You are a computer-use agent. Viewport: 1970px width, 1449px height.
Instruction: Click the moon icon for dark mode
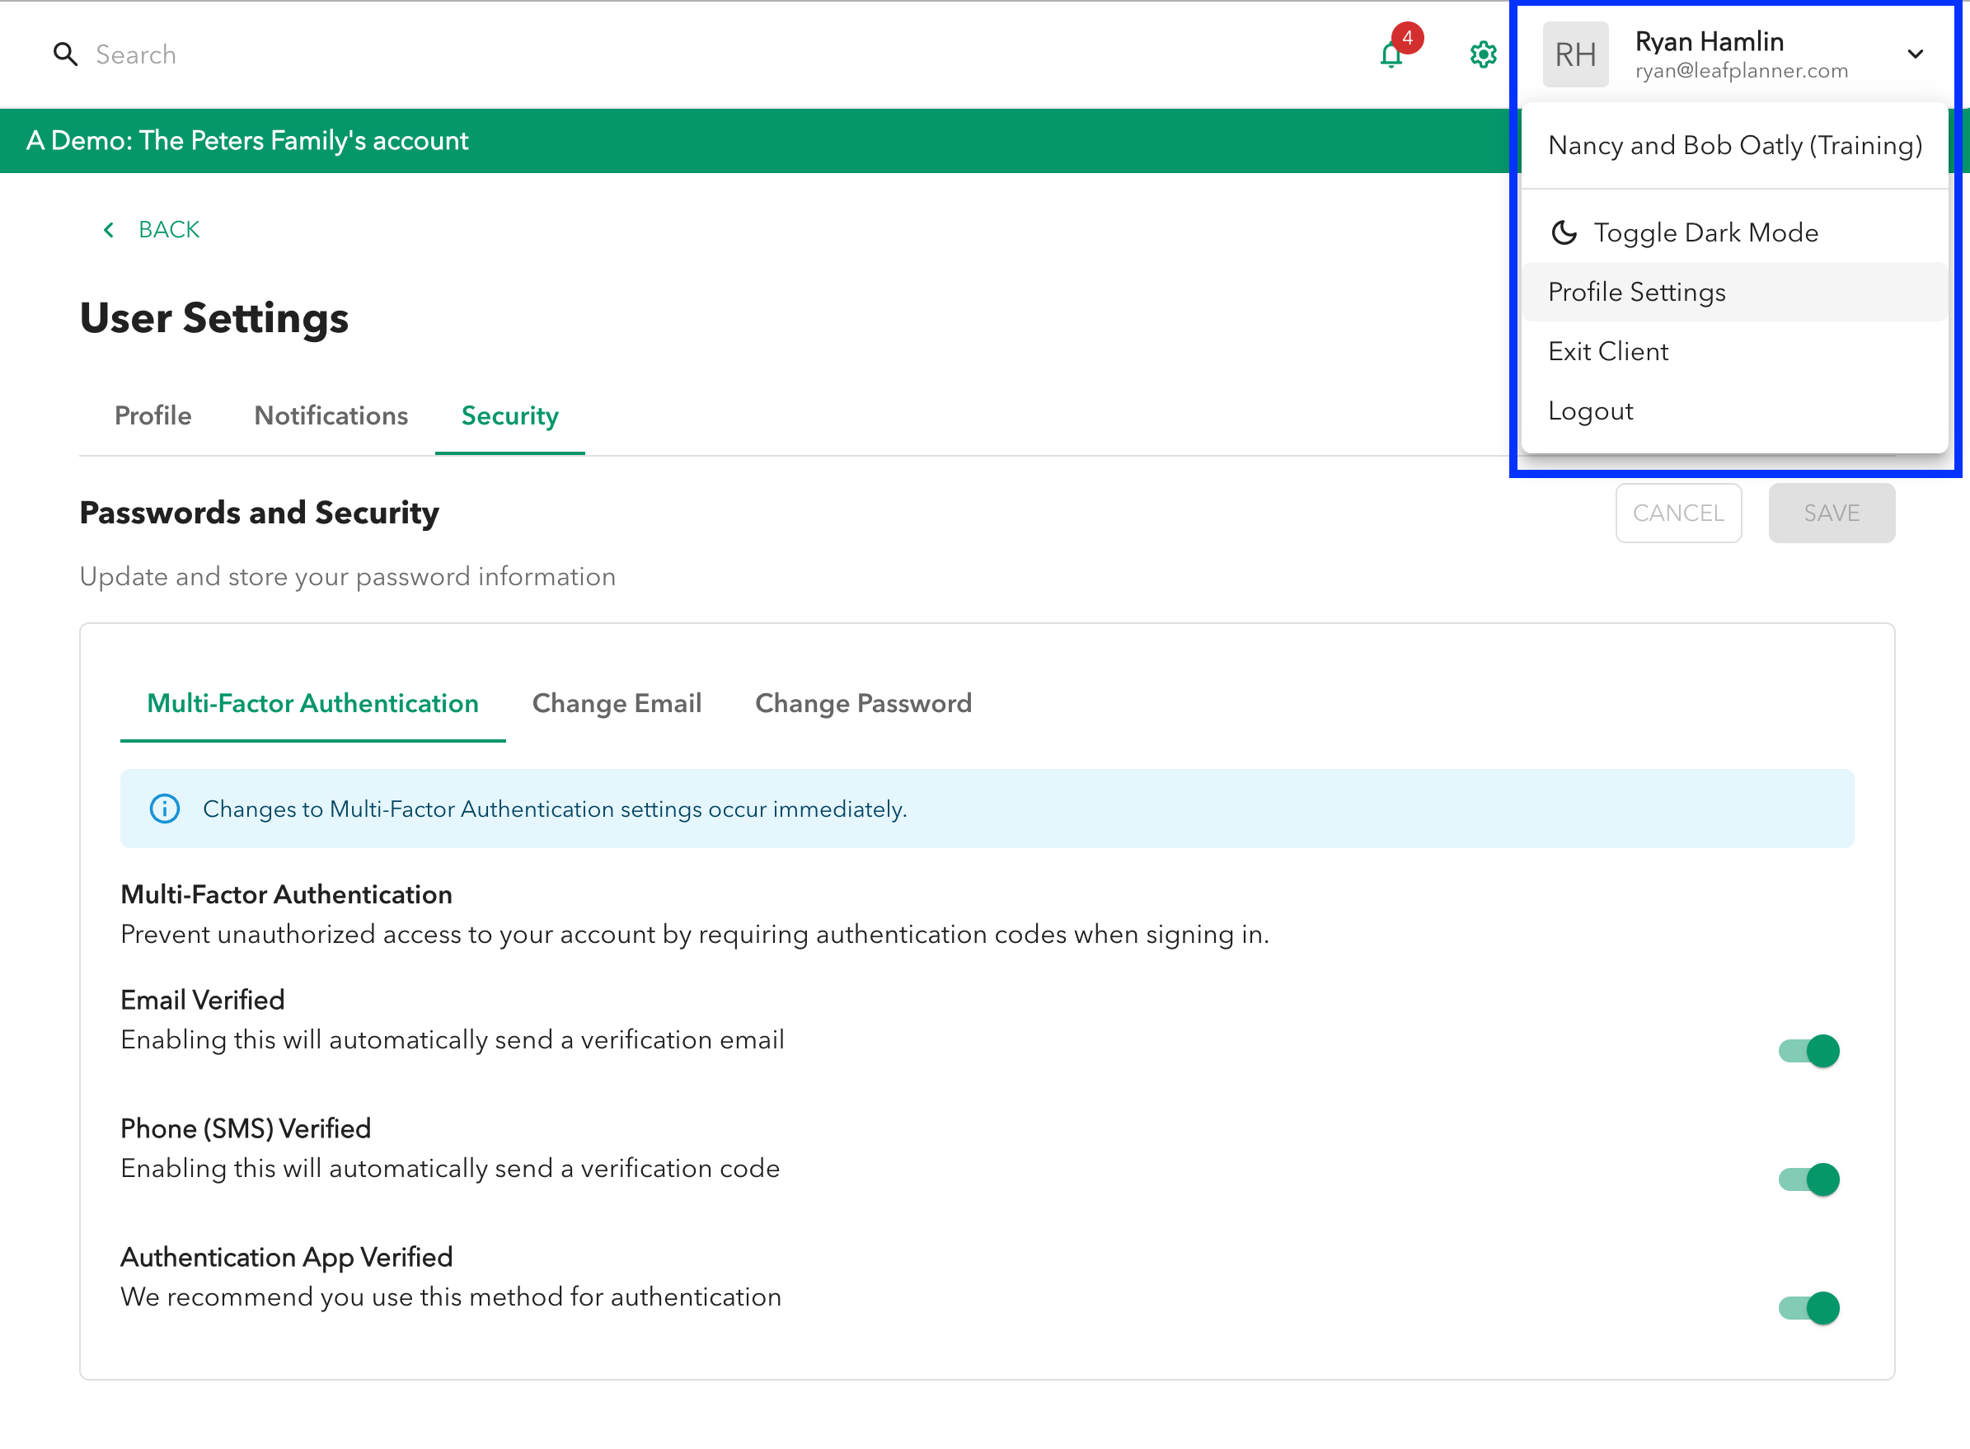(1564, 232)
